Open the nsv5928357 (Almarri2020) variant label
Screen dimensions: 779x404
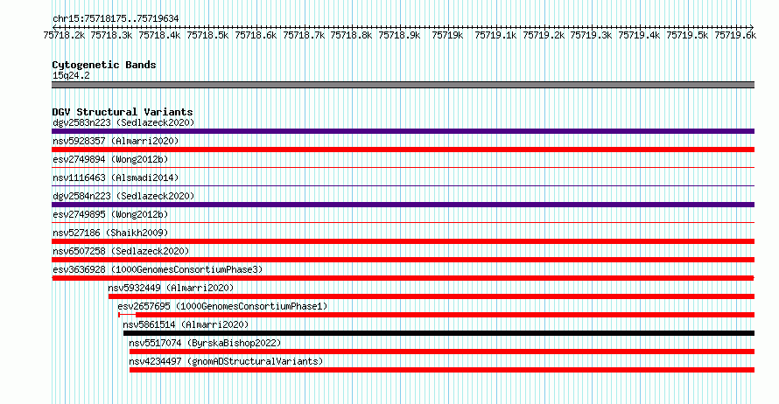pyautogui.click(x=116, y=141)
